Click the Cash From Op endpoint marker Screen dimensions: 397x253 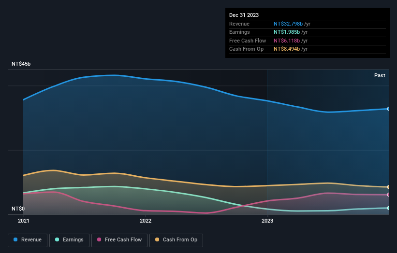tap(389, 187)
